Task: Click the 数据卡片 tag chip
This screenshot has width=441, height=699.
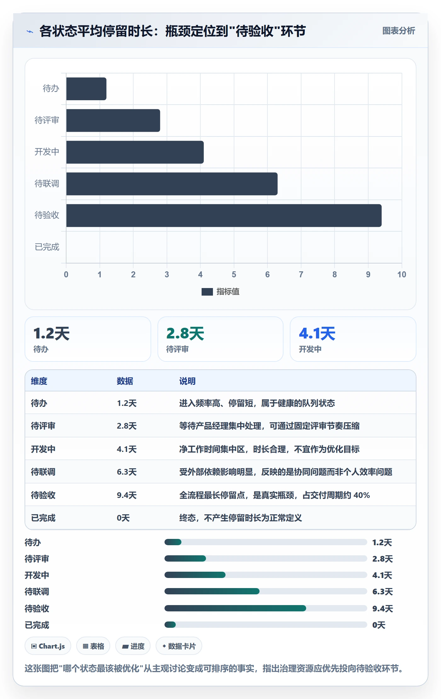Action: coord(179,646)
